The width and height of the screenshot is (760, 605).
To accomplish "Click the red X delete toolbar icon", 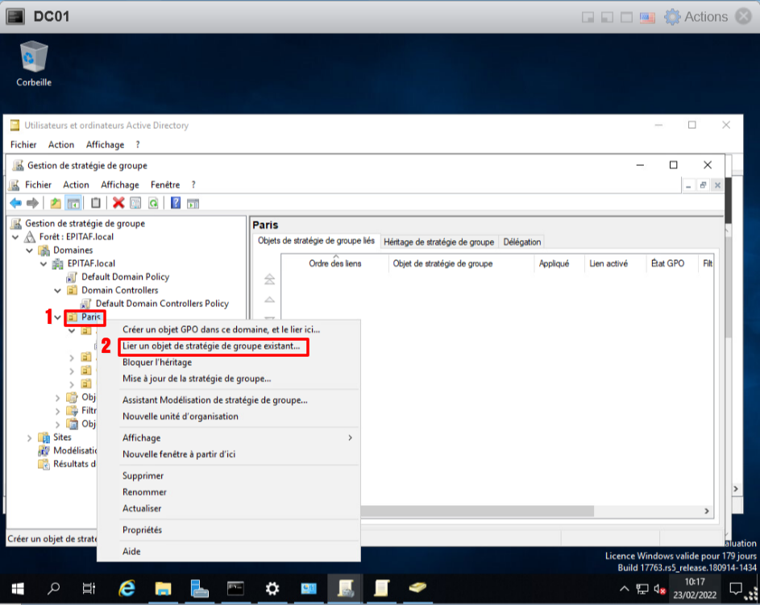I will tap(118, 203).
